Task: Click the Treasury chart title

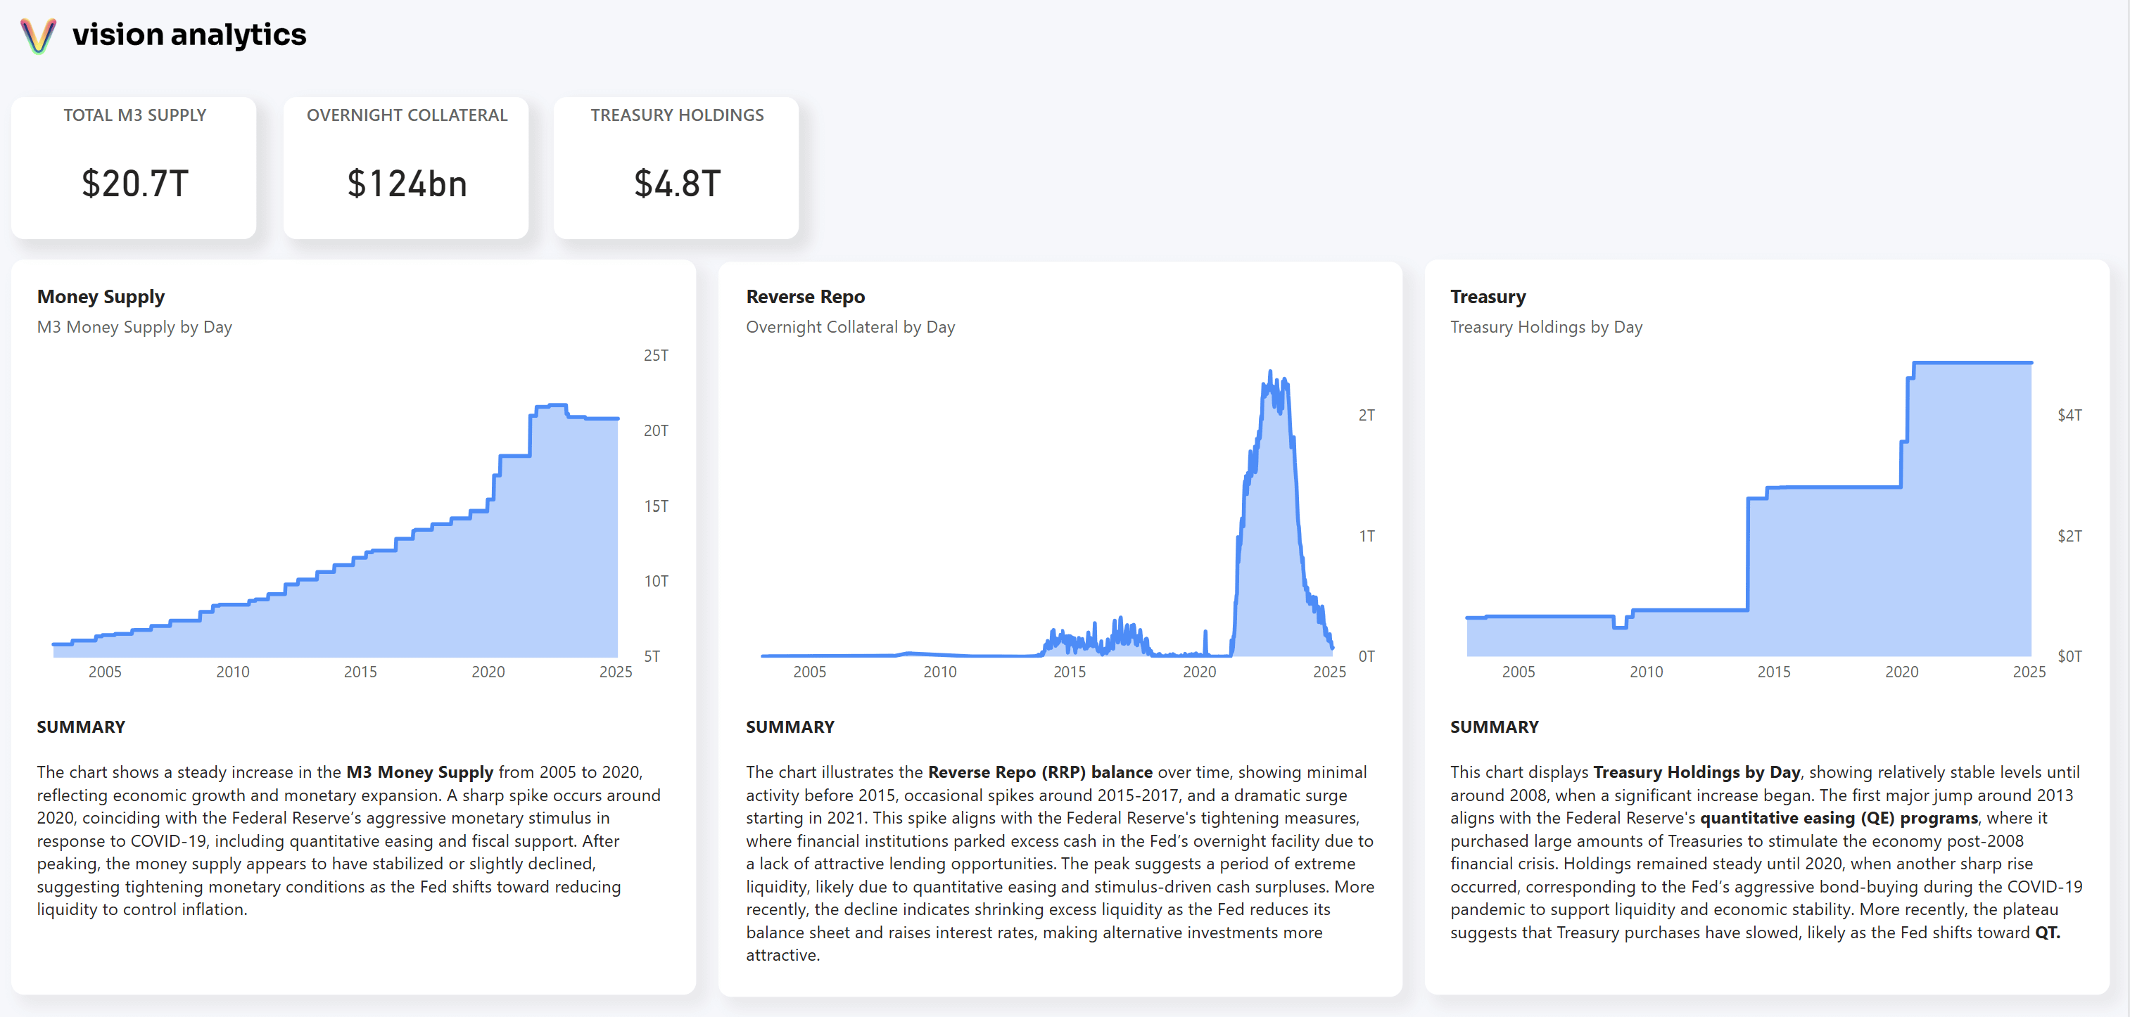Action: click(1487, 297)
